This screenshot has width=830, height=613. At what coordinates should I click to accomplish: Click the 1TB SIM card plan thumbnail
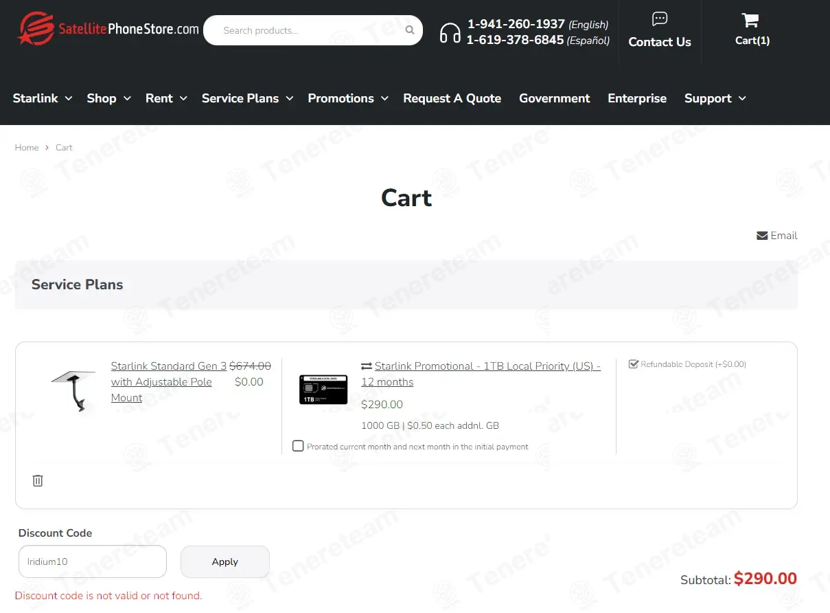[323, 390]
